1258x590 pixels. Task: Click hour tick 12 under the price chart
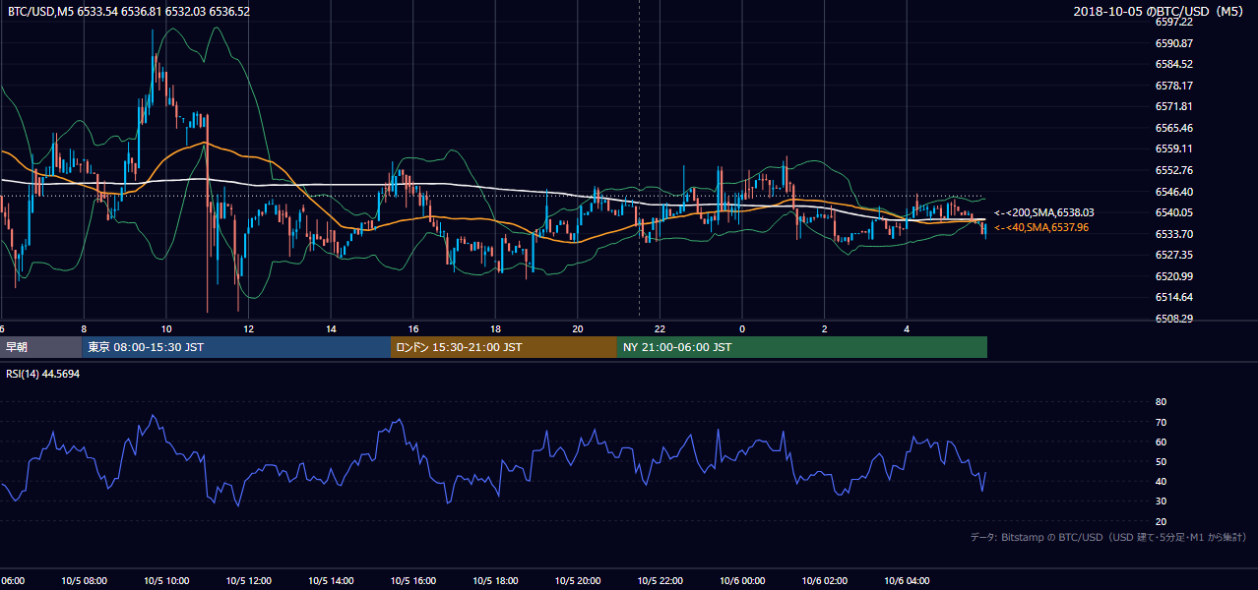tap(248, 329)
